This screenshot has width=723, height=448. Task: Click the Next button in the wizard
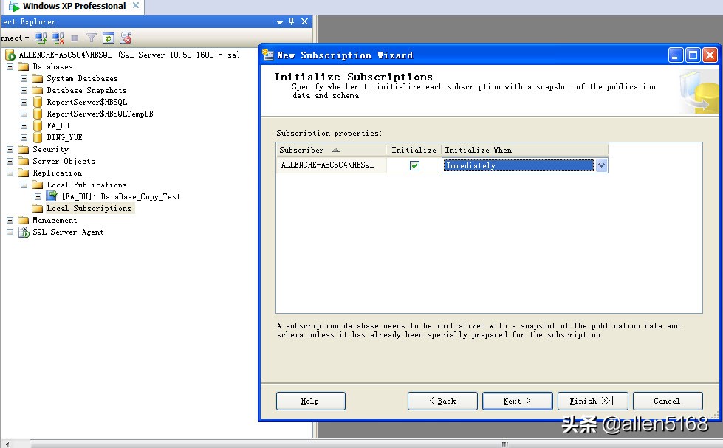[x=517, y=401]
